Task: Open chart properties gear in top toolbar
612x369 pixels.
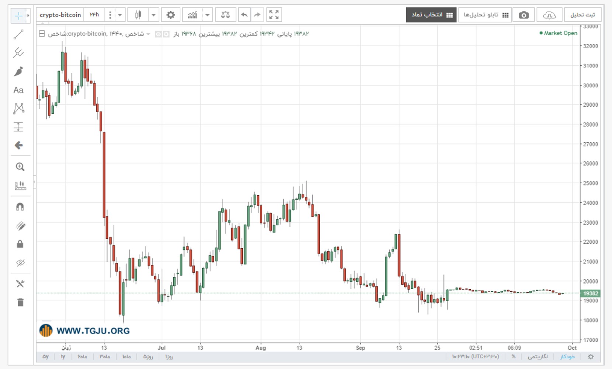Action: pyautogui.click(x=170, y=15)
